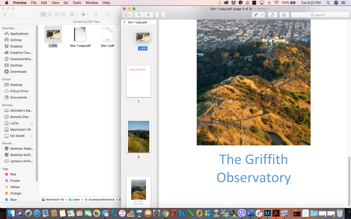
Task: Click Finder share button
Action: coord(96,14)
